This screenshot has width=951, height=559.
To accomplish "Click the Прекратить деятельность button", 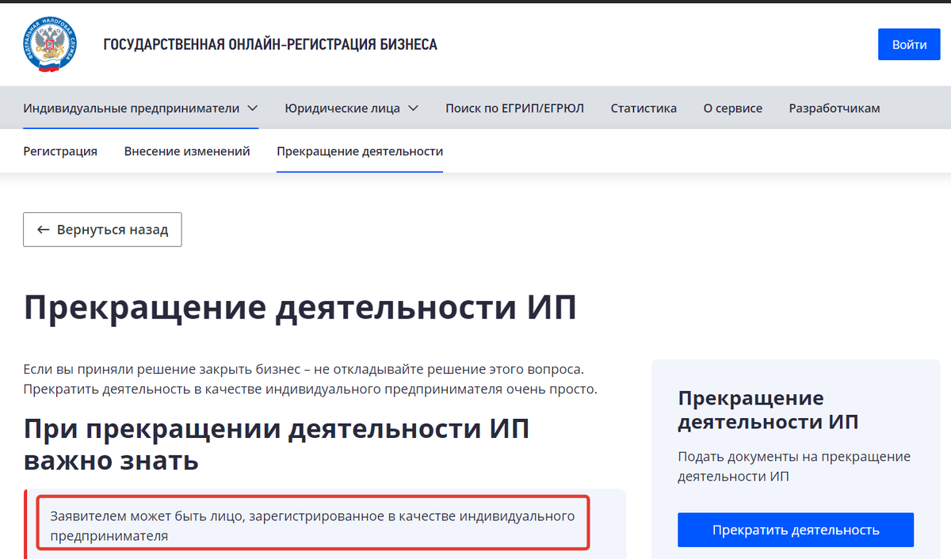I will [x=795, y=529].
